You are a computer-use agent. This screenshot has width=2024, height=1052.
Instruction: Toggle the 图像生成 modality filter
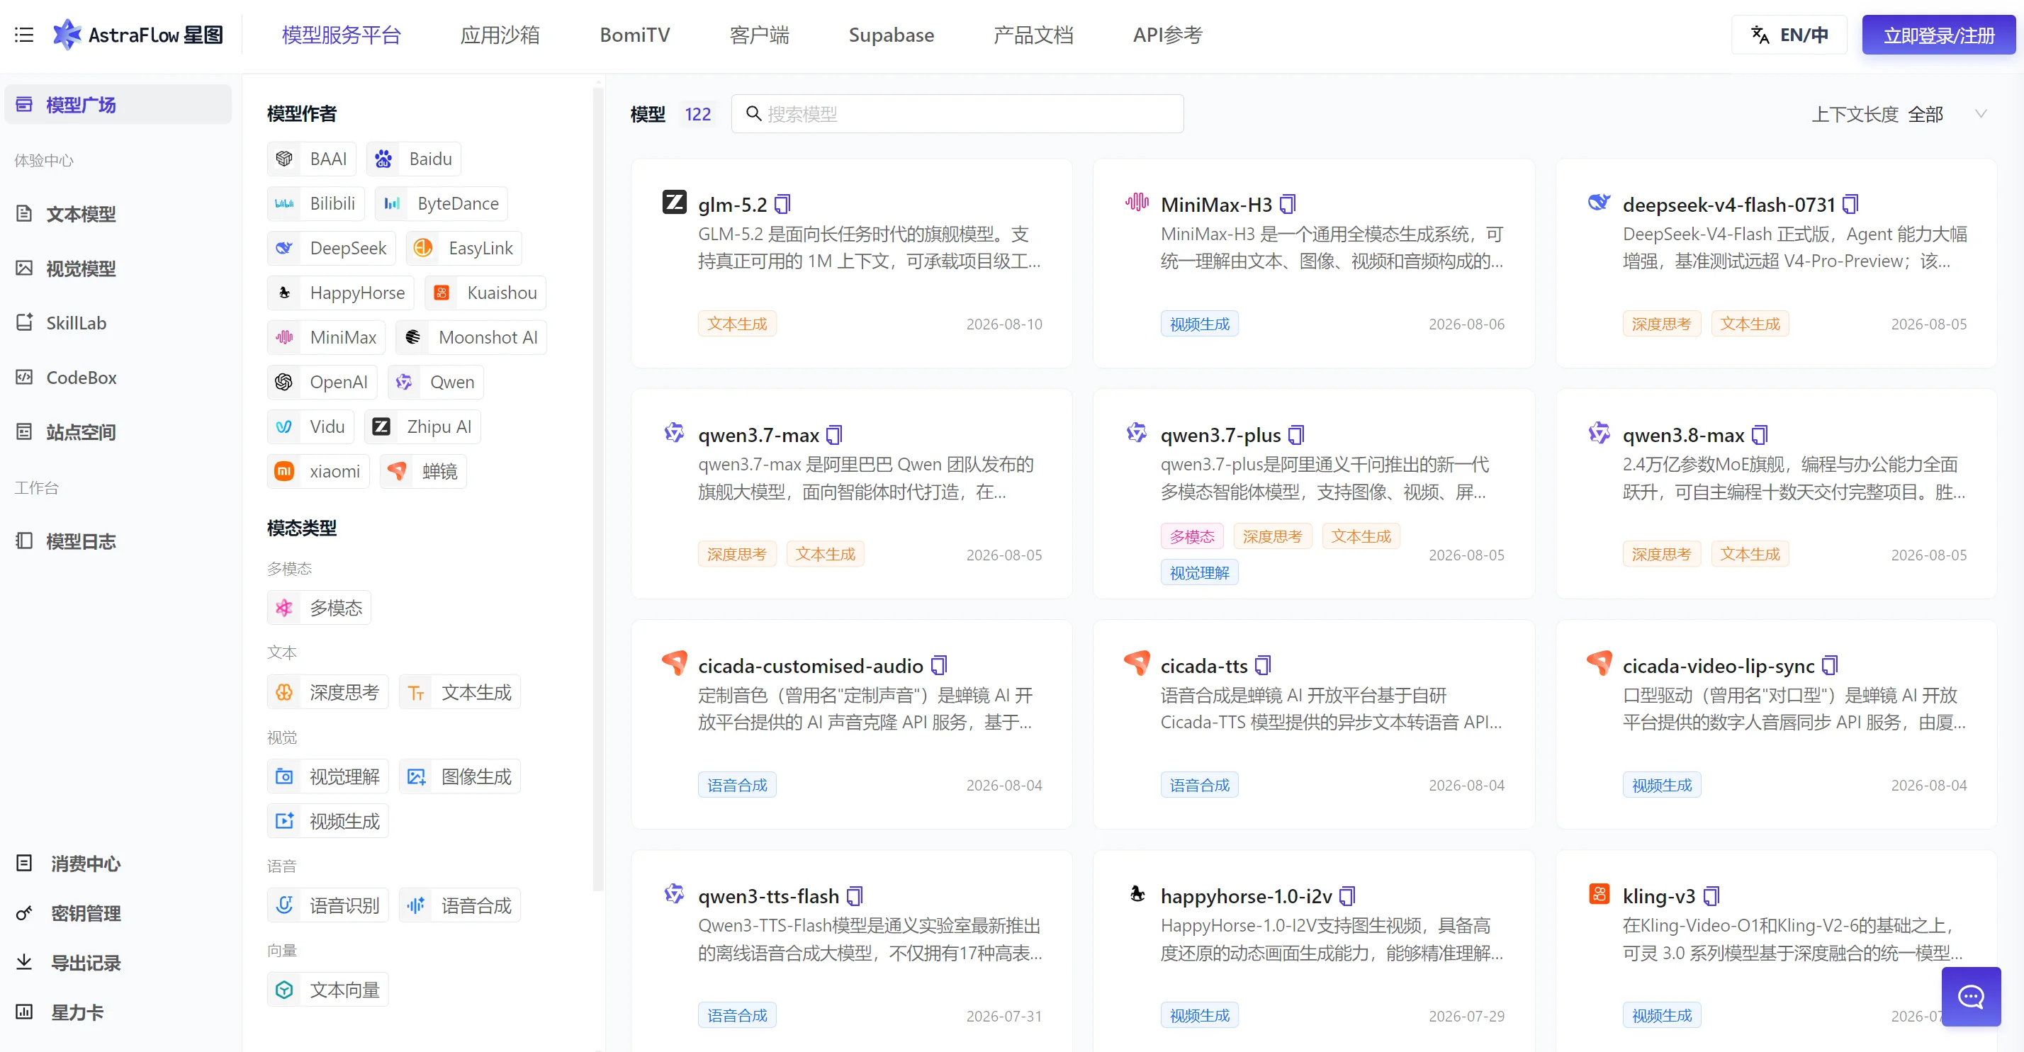pos(460,776)
